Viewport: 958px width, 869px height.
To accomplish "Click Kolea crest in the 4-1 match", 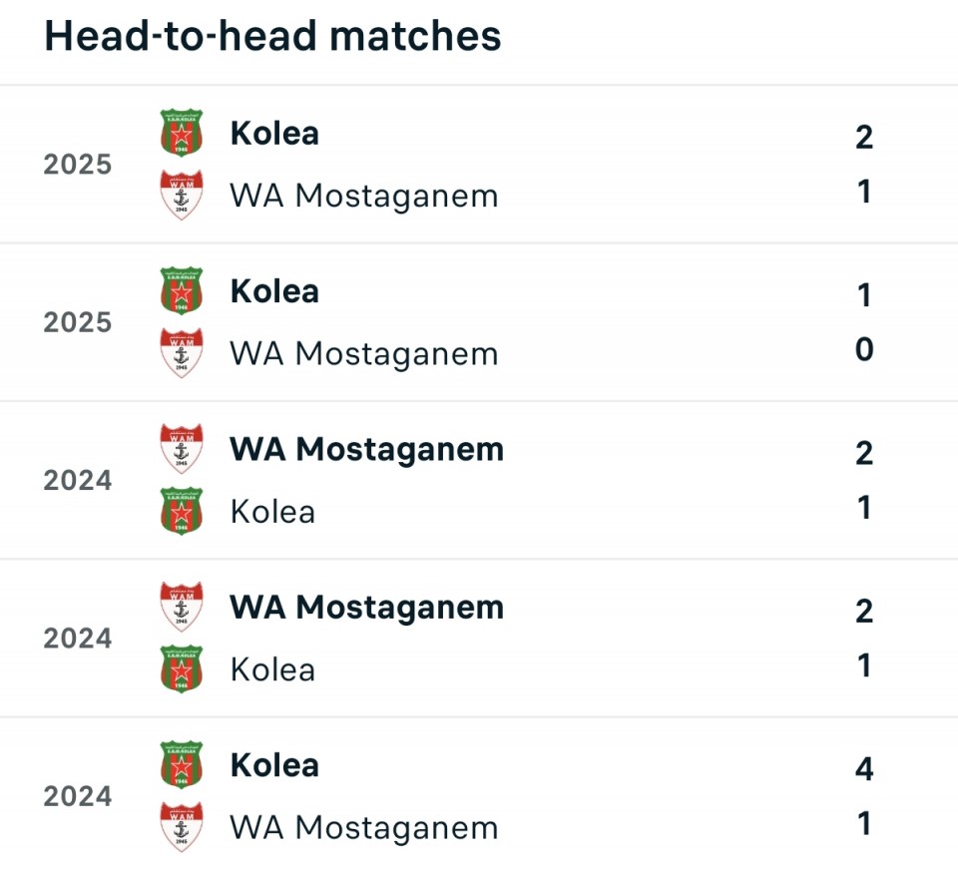I will (x=182, y=765).
